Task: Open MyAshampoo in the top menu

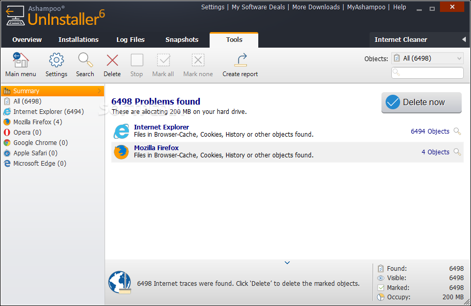Action: [366, 7]
